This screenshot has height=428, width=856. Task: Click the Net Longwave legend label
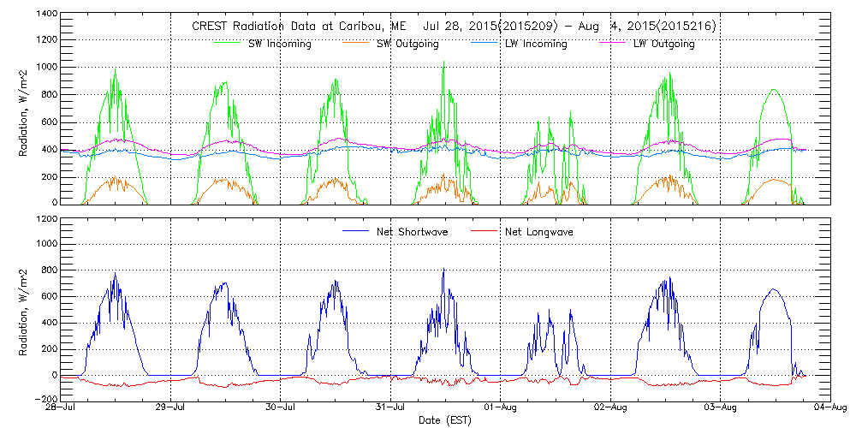pyautogui.click(x=536, y=232)
